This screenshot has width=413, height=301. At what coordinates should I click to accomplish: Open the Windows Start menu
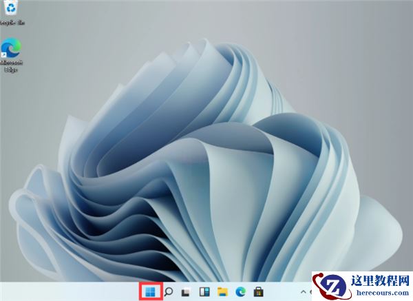(150, 291)
